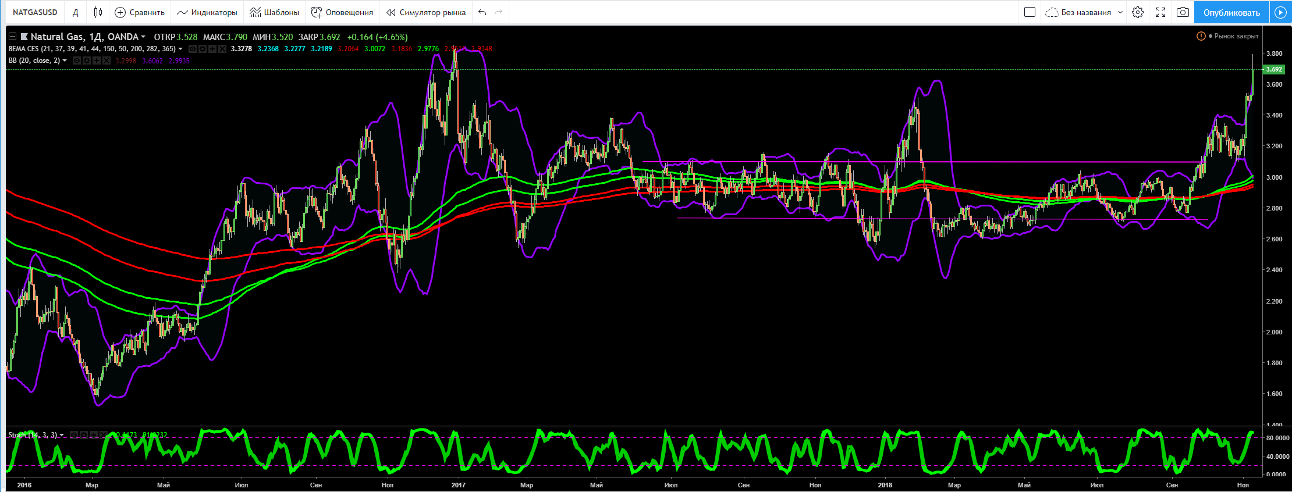Screen dimensions: 1292x492
Task: Toggle visibility of the BB indicator
Action: pos(77,60)
